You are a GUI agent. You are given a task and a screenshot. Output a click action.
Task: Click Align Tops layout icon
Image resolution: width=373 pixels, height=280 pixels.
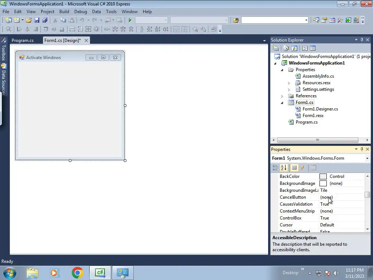pyautogui.click(x=46, y=29)
